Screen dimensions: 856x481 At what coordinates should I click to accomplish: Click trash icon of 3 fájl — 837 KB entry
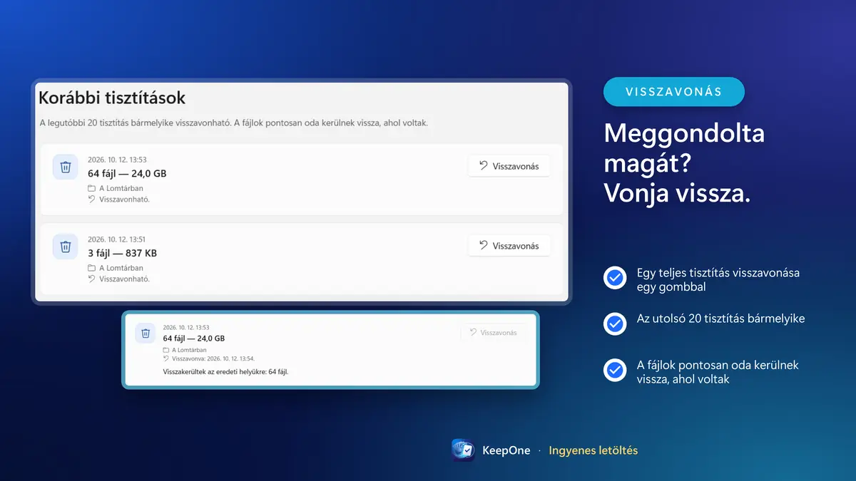pyautogui.click(x=66, y=247)
